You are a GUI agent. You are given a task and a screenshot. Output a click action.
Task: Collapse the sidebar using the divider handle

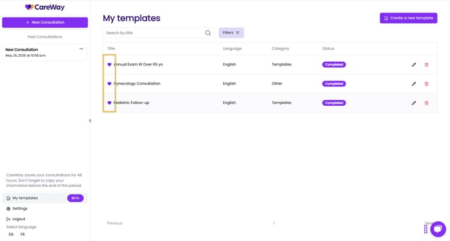(x=90, y=121)
